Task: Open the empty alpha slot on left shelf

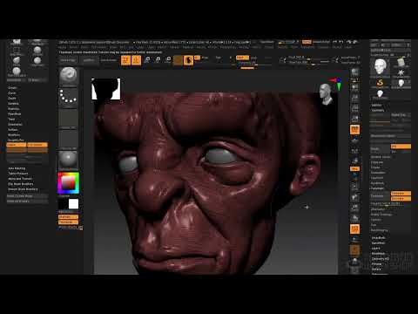Action: [x=68, y=118]
